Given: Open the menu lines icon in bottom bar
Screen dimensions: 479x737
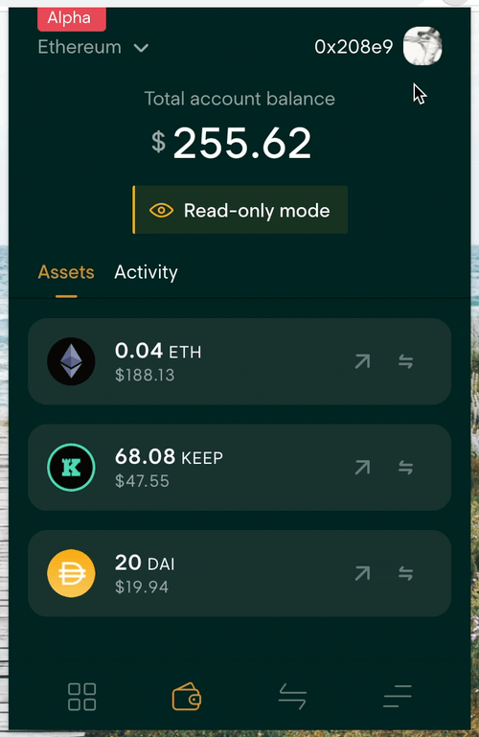Looking at the screenshot, I should 398,697.
